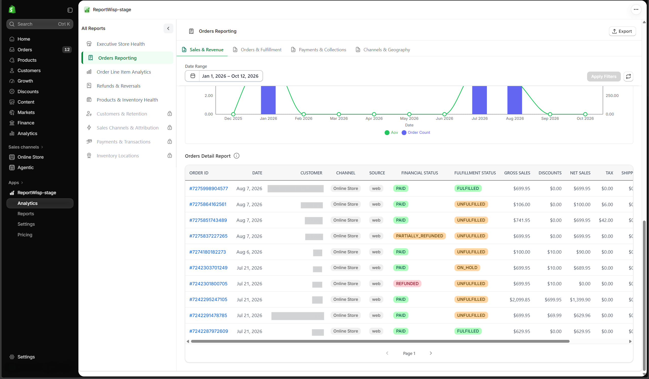Toggle the sidebar panel icon
Image resolution: width=649 pixels, height=379 pixels.
70,10
